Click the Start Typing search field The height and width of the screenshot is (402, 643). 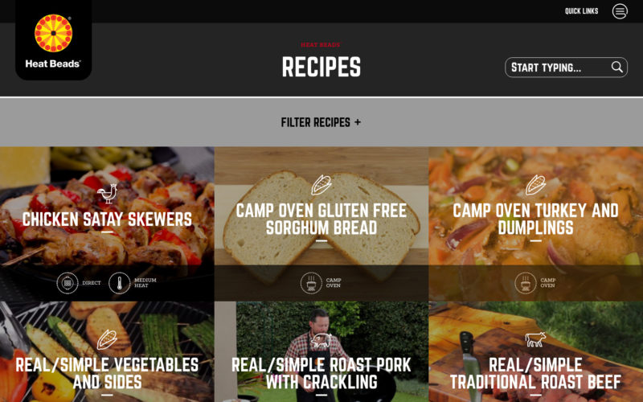(x=566, y=68)
